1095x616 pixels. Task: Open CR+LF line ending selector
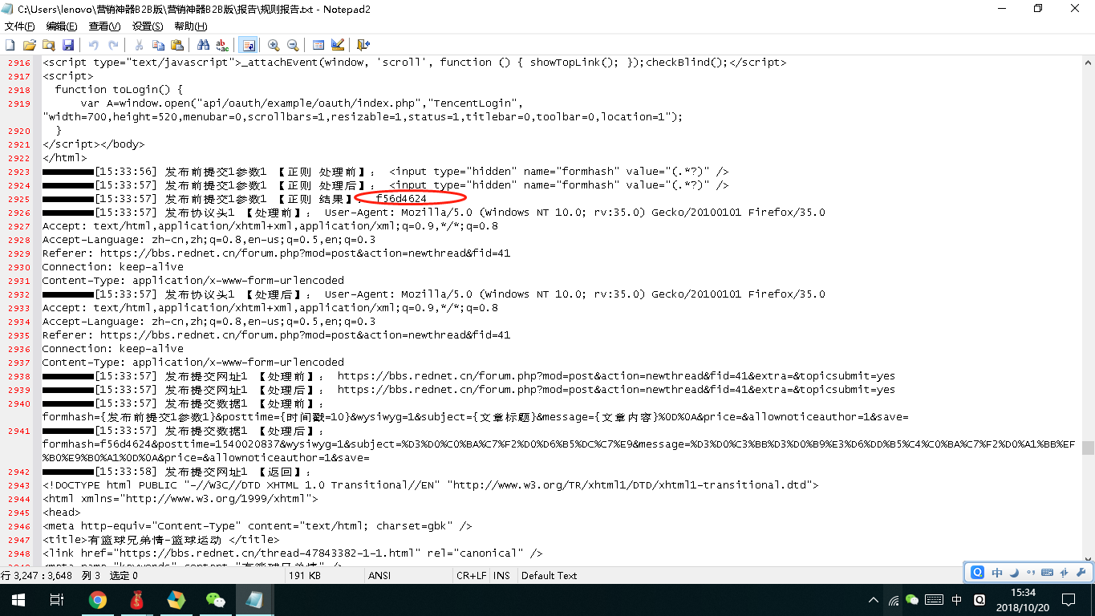click(x=471, y=575)
